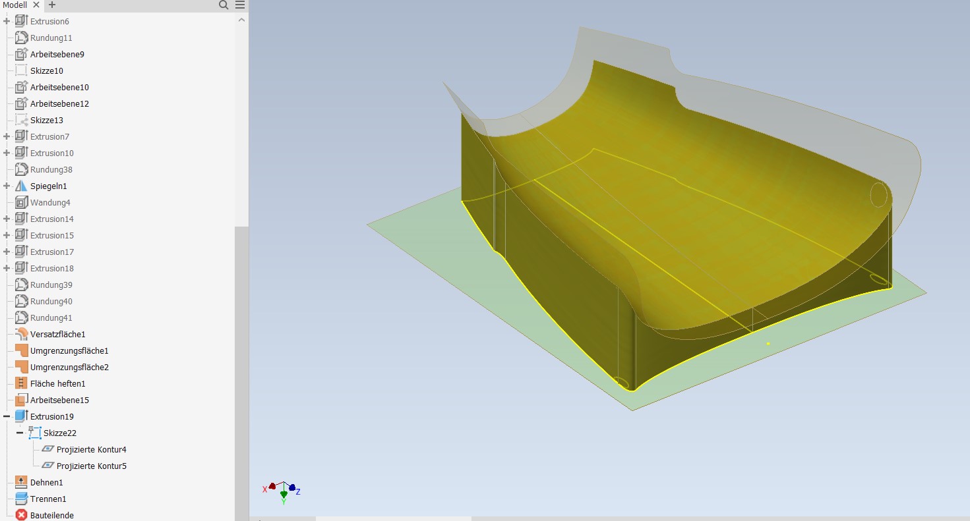The height and width of the screenshot is (521, 970).
Task: Select Rundung40 in the tree
Action: [x=51, y=301]
